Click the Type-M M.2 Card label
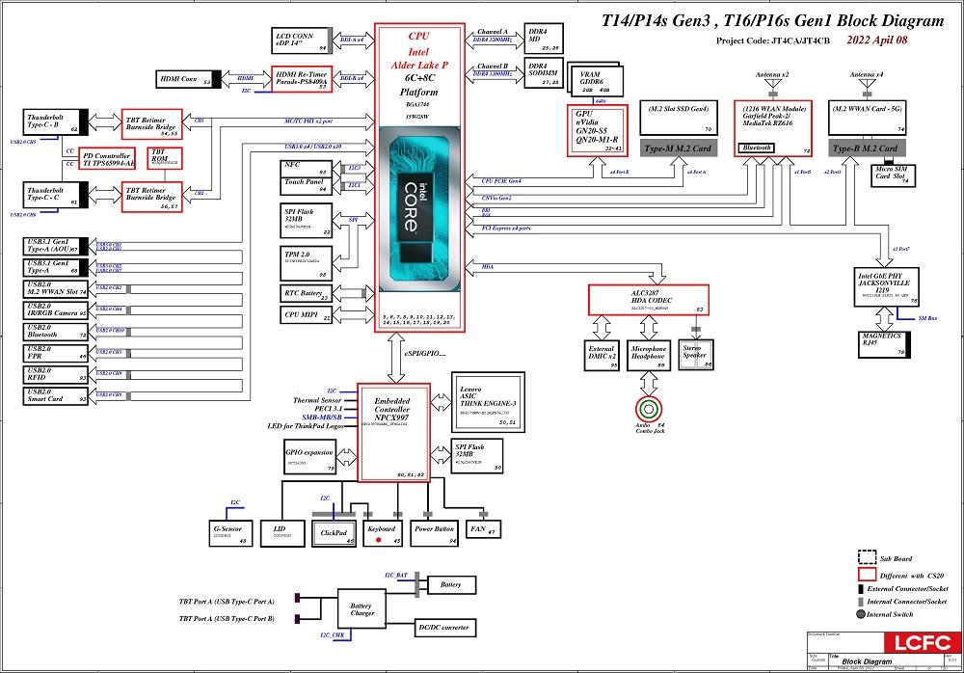964x673 pixels. pos(678,148)
